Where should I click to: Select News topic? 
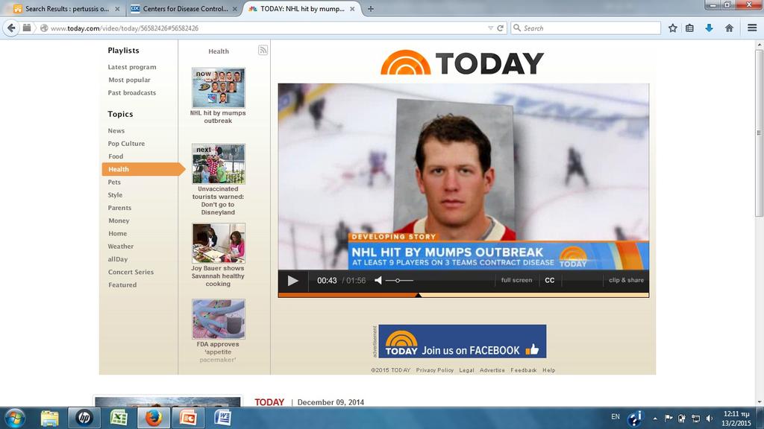click(x=116, y=131)
